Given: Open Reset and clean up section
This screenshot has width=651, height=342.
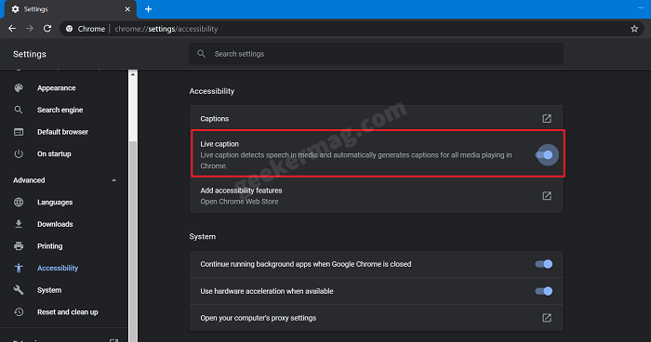Looking at the screenshot, I should pyautogui.click(x=68, y=312).
